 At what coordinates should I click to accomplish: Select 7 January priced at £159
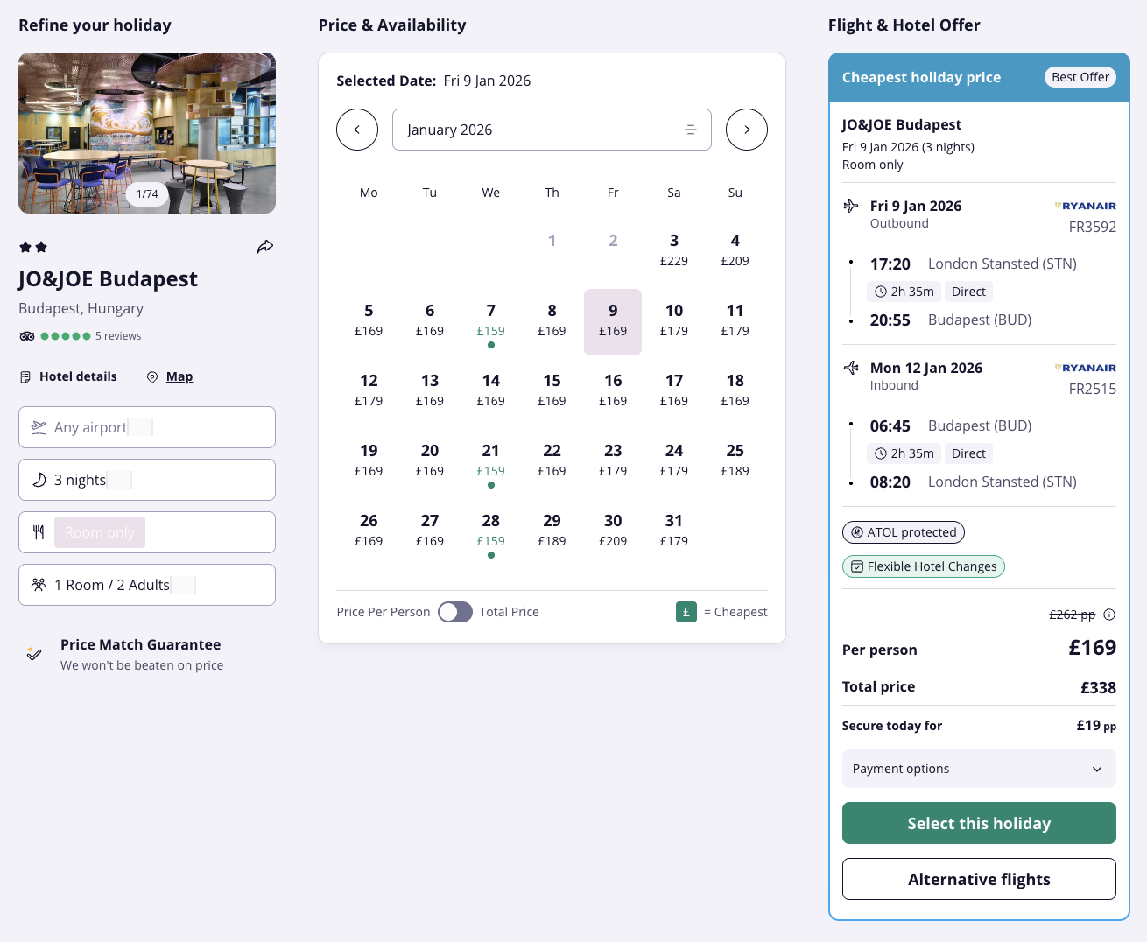pos(490,320)
